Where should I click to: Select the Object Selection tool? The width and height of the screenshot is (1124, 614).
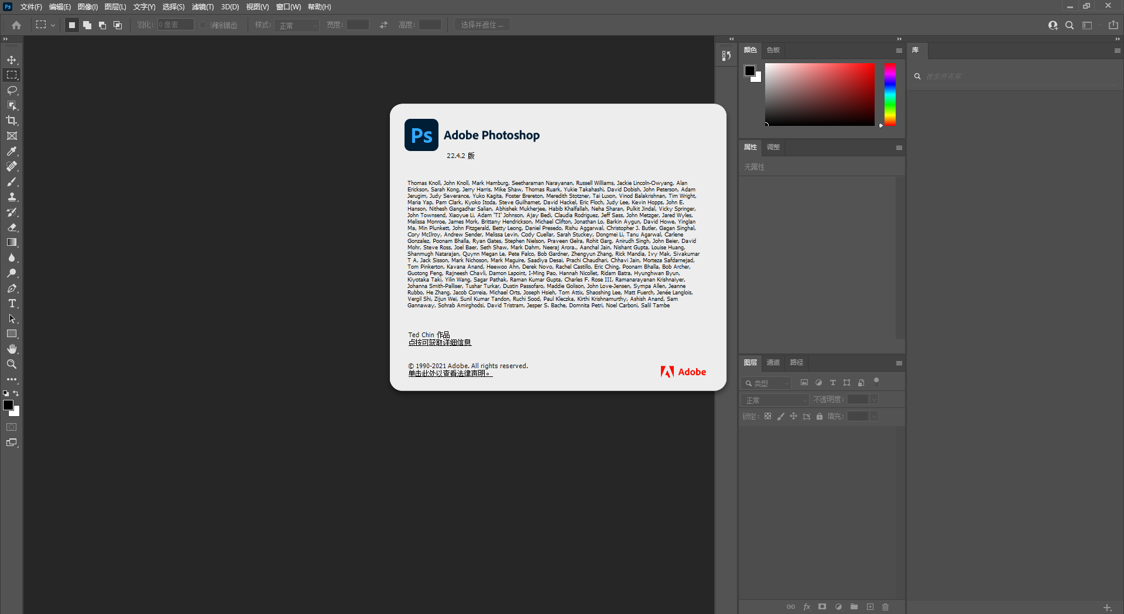(12, 105)
